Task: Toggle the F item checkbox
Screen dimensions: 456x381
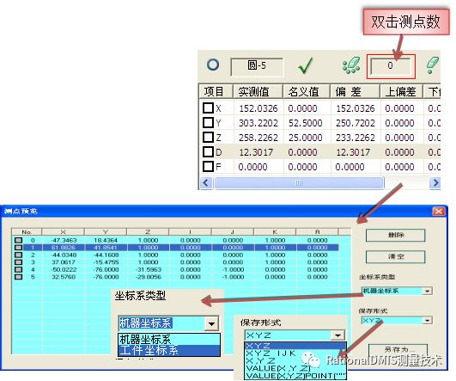Action: (x=208, y=167)
